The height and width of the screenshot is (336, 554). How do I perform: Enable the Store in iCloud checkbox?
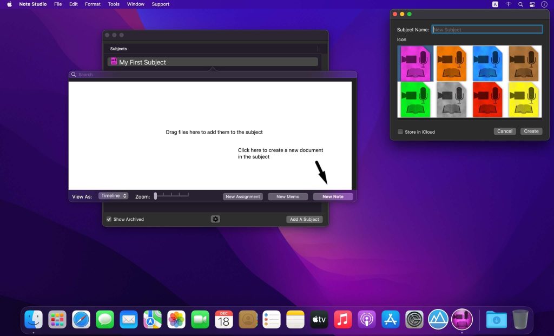(x=400, y=131)
